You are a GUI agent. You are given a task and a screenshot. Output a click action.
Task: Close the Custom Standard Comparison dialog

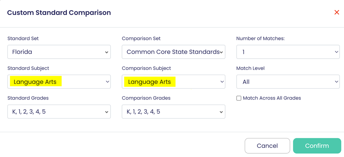point(336,12)
